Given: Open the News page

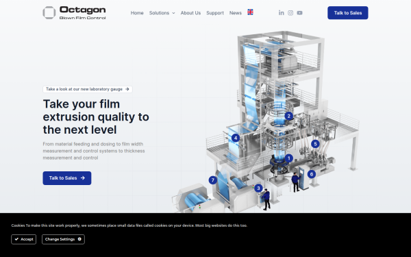Looking at the screenshot, I should pyautogui.click(x=236, y=13).
